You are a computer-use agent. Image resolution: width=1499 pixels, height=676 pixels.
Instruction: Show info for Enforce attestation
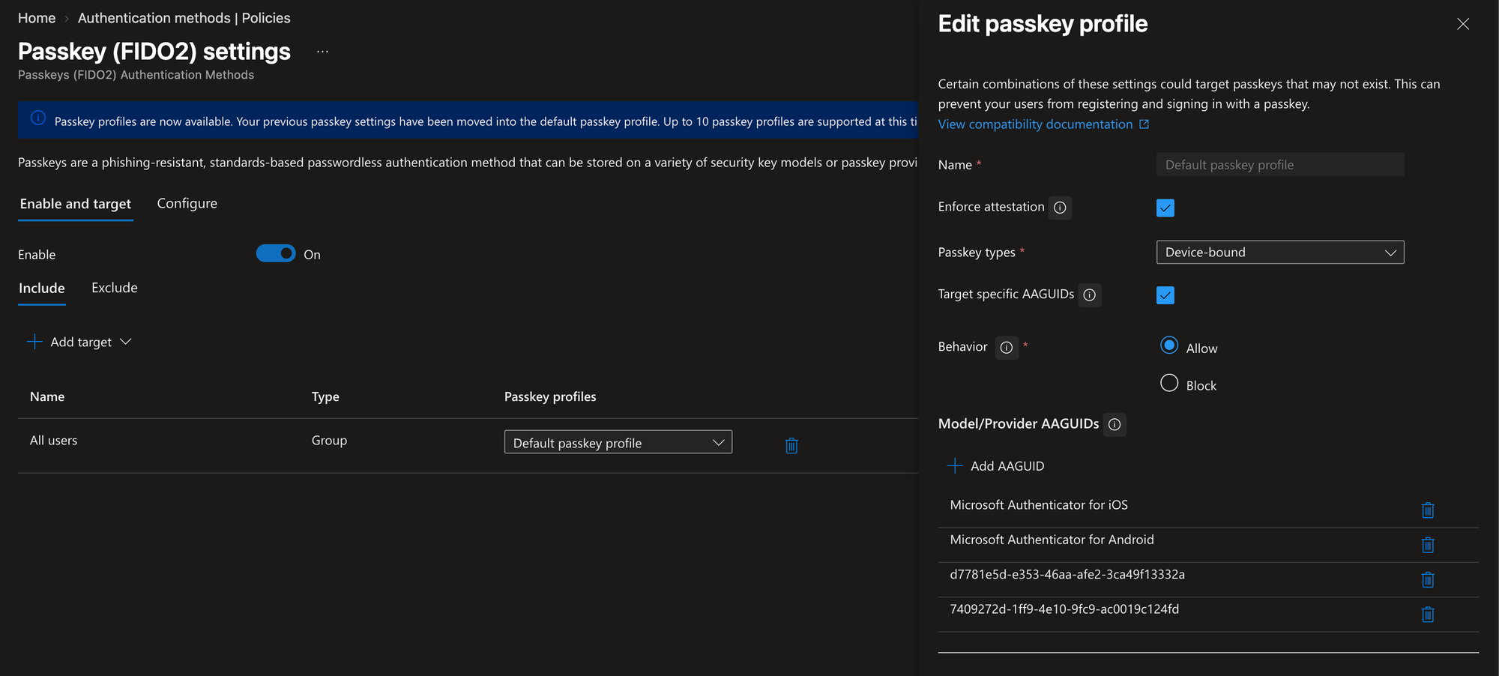[x=1060, y=208]
